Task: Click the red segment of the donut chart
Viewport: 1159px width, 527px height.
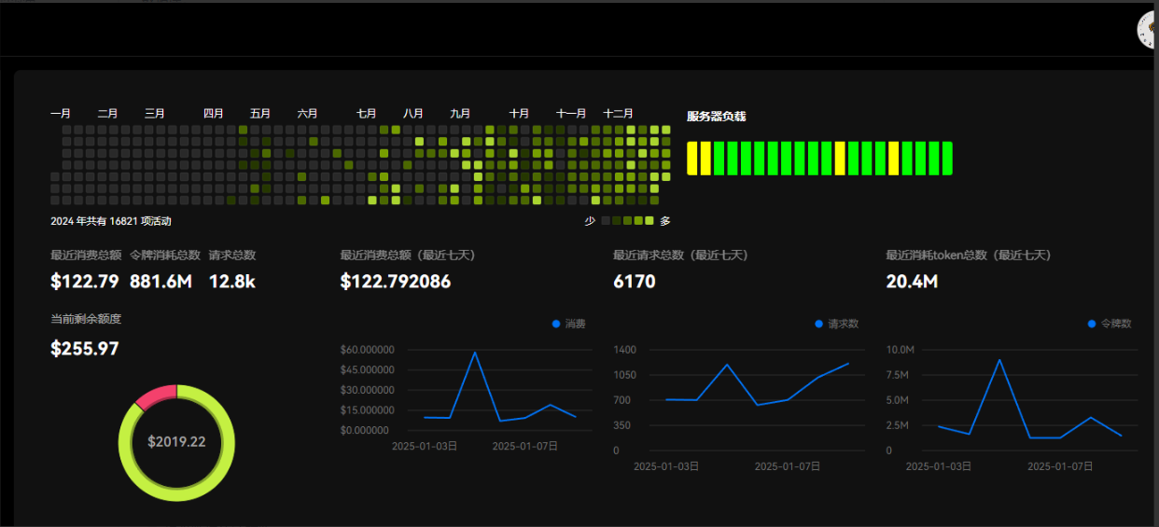Action: [155, 396]
